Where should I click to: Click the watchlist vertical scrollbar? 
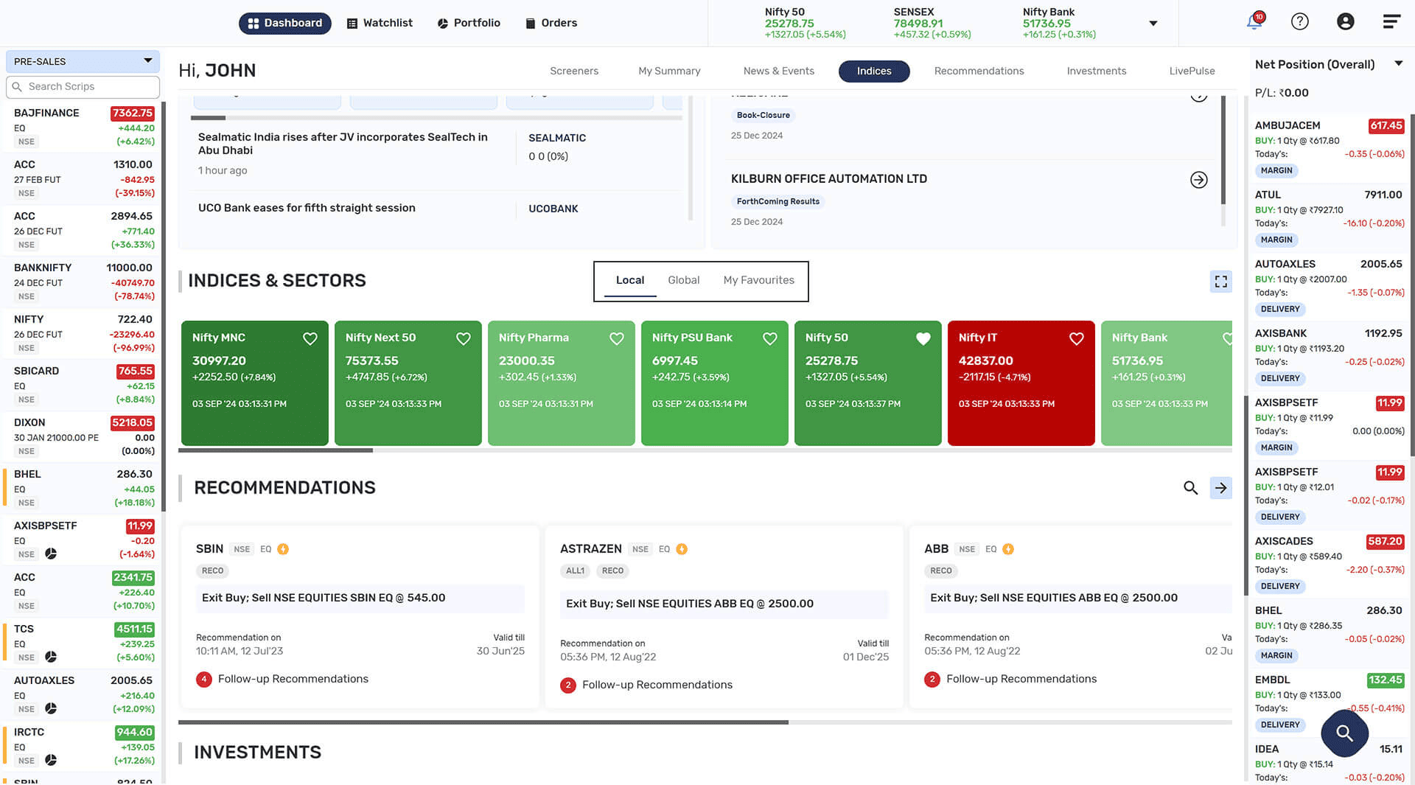[x=164, y=306]
